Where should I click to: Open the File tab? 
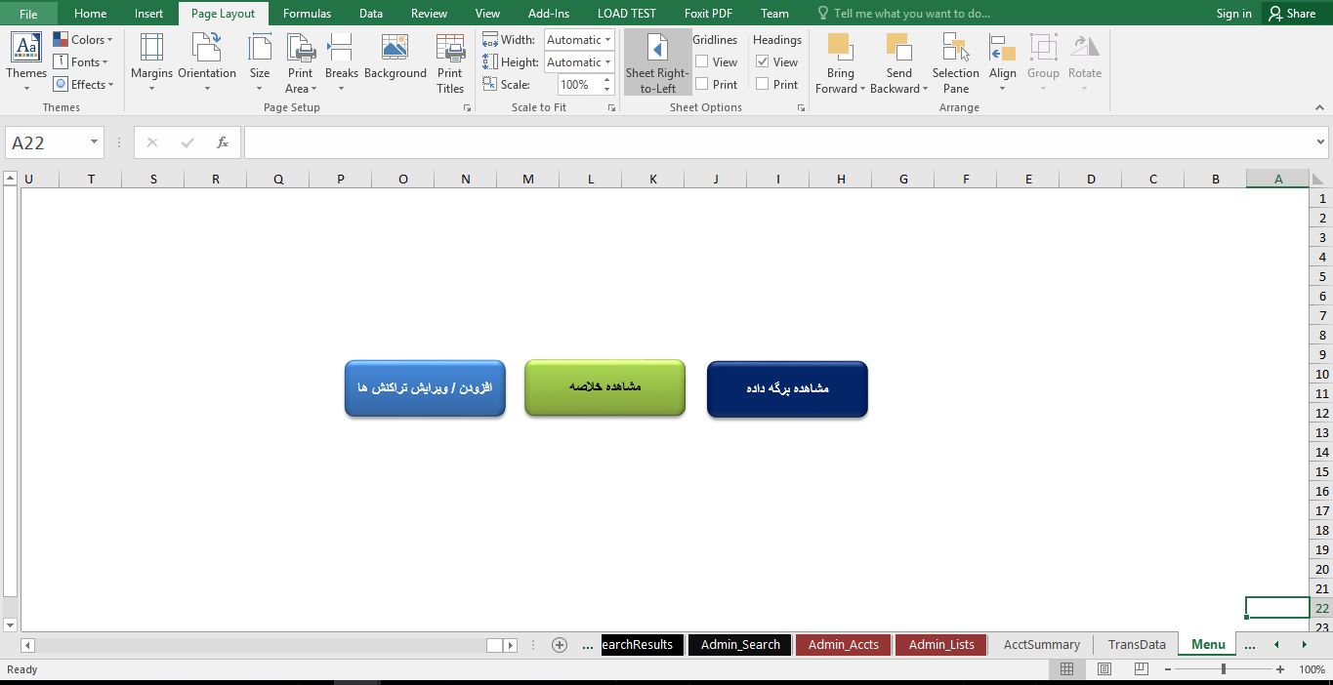tap(28, 14)
